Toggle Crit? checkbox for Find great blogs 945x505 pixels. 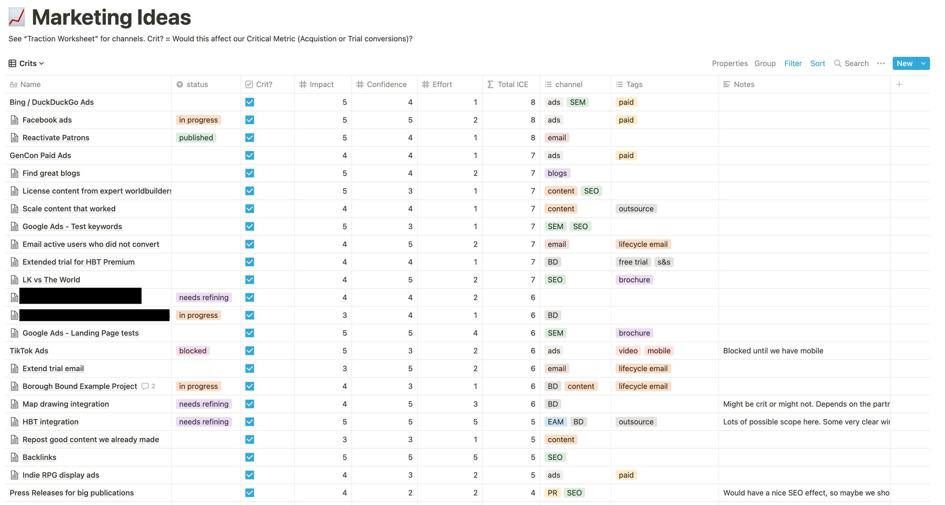[249, 173]
